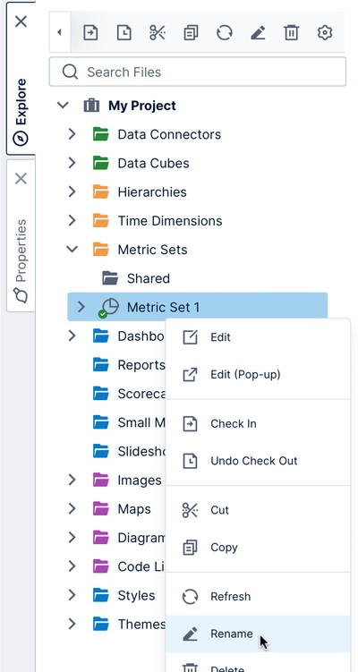Click the Undo Check Out toolbar icon
358x672 pixels.
(x=124, y=32)
